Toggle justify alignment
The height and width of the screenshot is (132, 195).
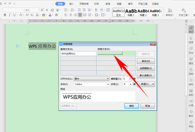[80, 15]
